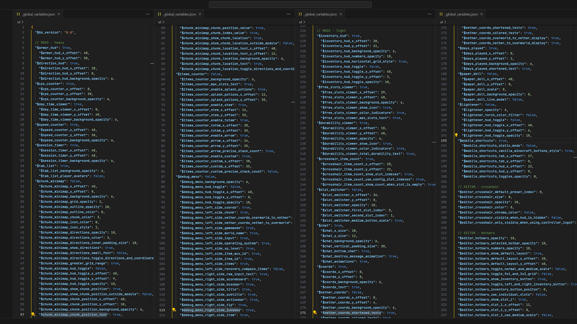The image size is (577, 324).
Task: Select the _global_variables.json tab in second group
Action: click(180, 14)
